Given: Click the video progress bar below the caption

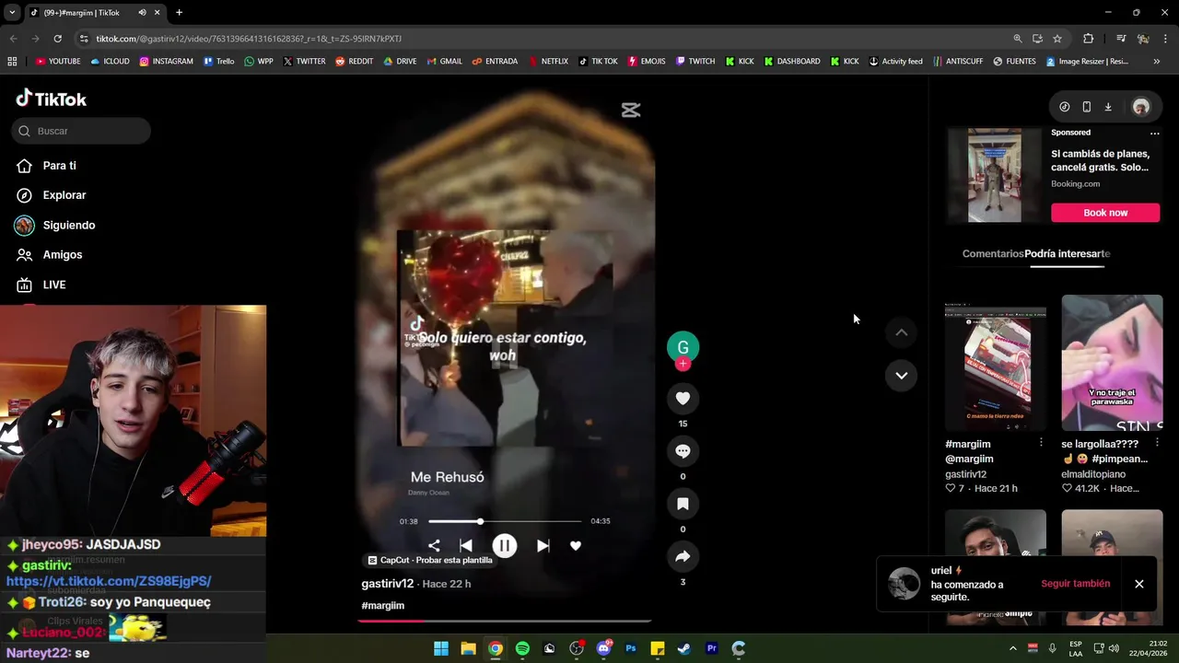Looking at the screenshot, I should 505,621.
